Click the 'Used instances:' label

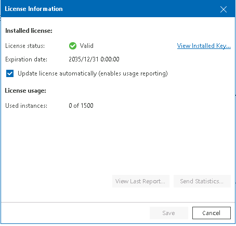[26, 106]
